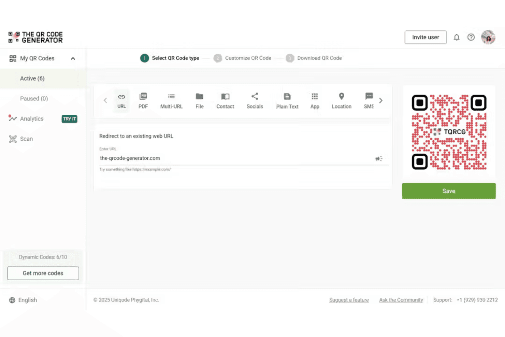Choose the Contact QR code type
Image resolution: width=505 pixels, height=337 pixels.
tap(225, 101)
